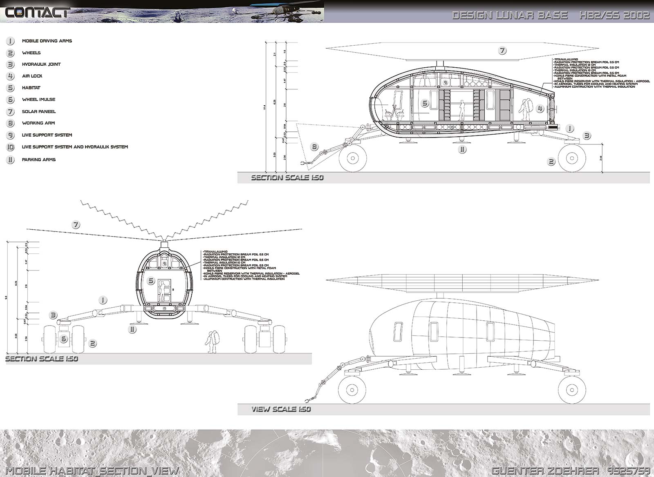The width and height of the screenshot is (654, 477).
Task: Click the 'Mobile Habitat_Section_View' footer title
Action: tap(93, 470)
